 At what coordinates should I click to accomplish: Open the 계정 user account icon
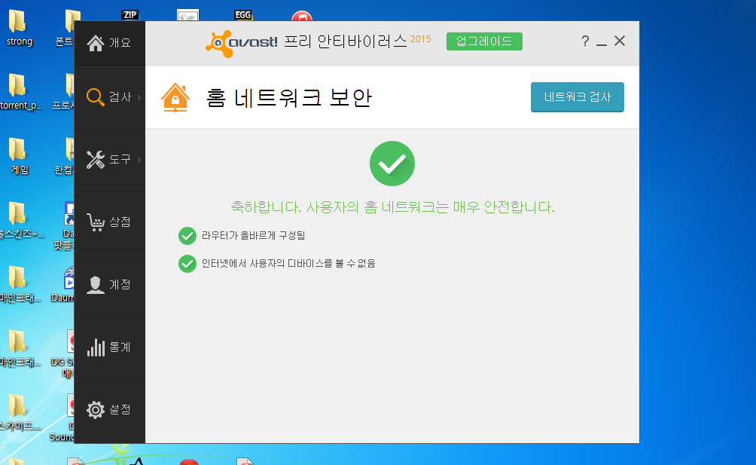[95, 285]
